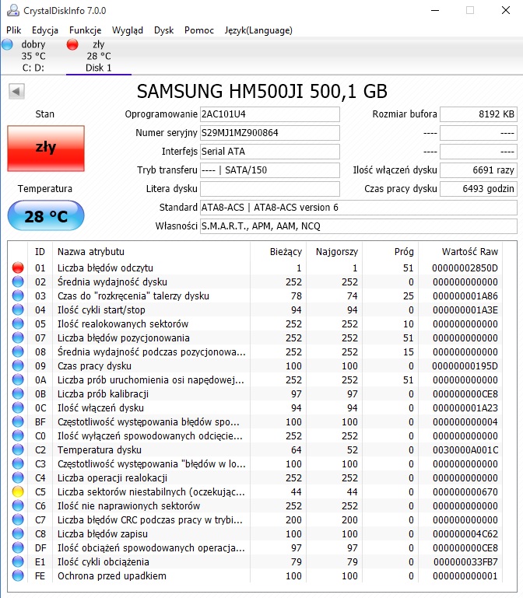Click the Własności field S.M.A.R.T., APM, AAM, NCQ
Image resolution: width=523 pixels, height=598 pixels.
click(359, 226)
